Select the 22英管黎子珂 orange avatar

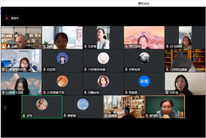coord(62,81)
